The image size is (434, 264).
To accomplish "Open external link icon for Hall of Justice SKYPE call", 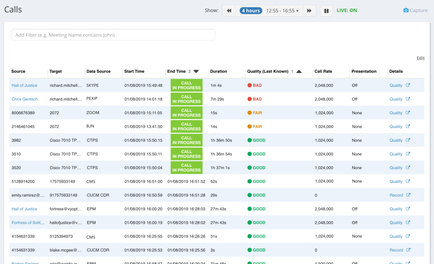I will (x=408, y=85).
